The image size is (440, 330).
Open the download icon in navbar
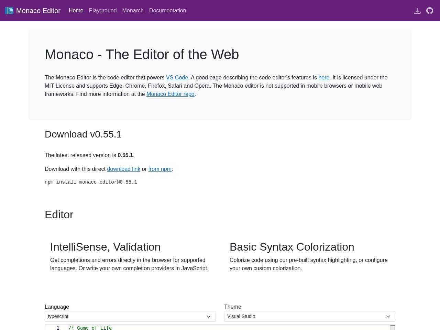coord(417,11)
